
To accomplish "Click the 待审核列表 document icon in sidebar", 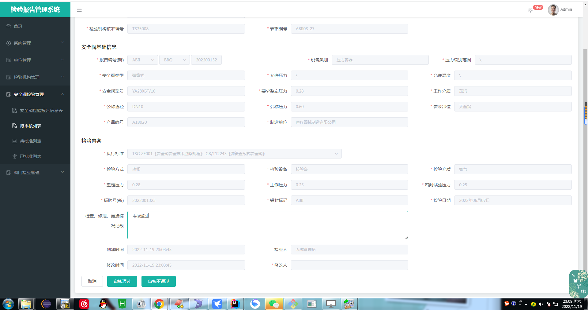I will pyautogui.click(x=14, y=126).
